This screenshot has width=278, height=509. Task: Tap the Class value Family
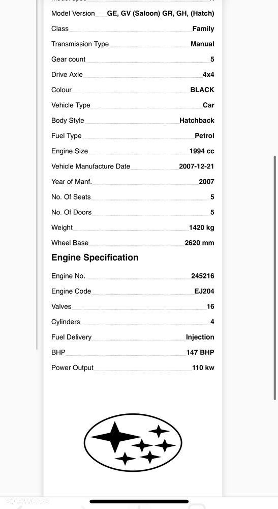pos(203,29)
